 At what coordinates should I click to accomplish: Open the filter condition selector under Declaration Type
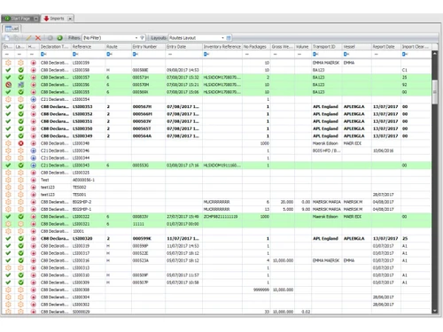click(x=43, y=54)
